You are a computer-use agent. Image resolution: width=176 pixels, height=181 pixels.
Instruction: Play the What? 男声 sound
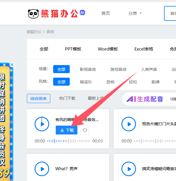pos(42,169)
